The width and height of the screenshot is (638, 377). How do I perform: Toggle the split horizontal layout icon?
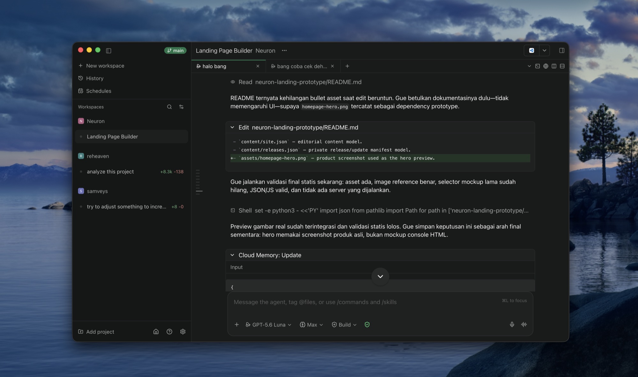pyautogui.click(x=562, y=66)
